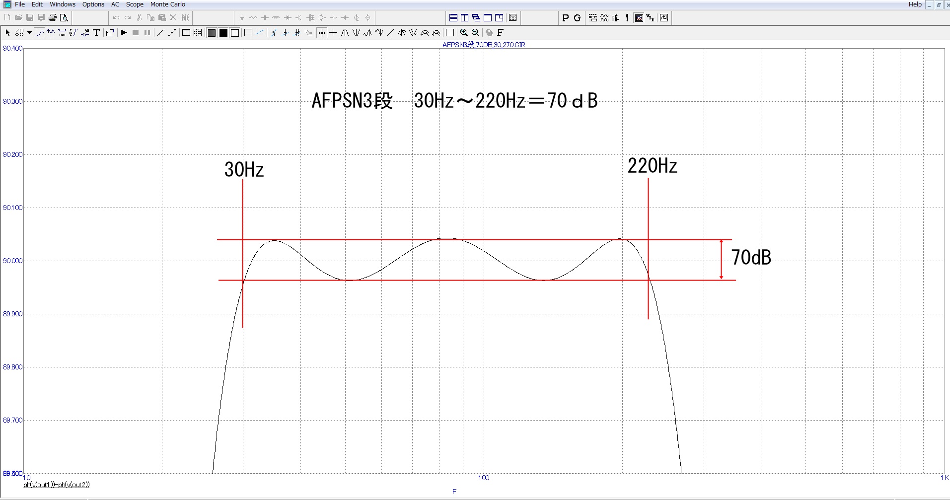Select the Text tool (T icon)
This screenshot has width=950, height=500.
coord(96,33)
